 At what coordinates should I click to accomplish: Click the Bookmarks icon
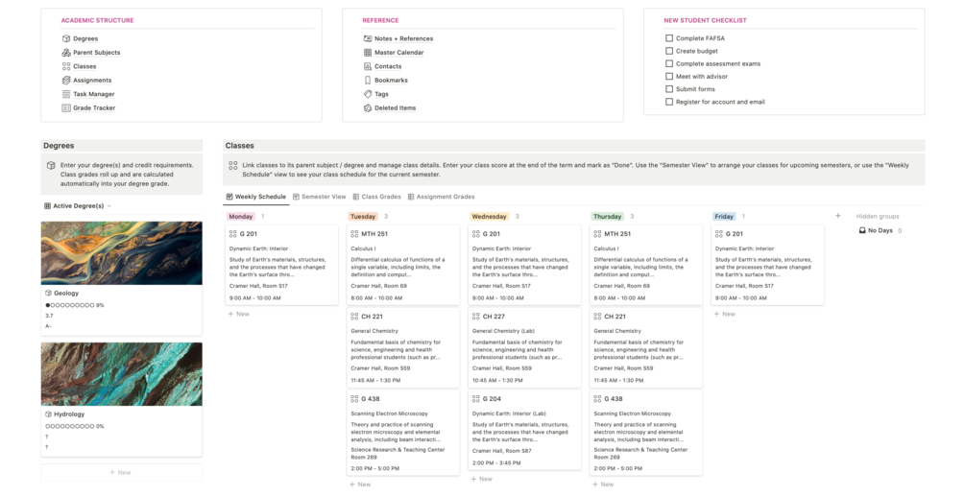(x=368, y=81)
